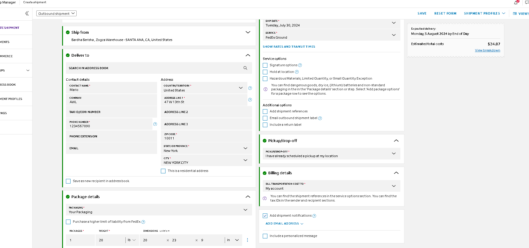529x248 pixels.
Task: Click info icon beside dangerous goods note
Action: [x=265, y=89]
